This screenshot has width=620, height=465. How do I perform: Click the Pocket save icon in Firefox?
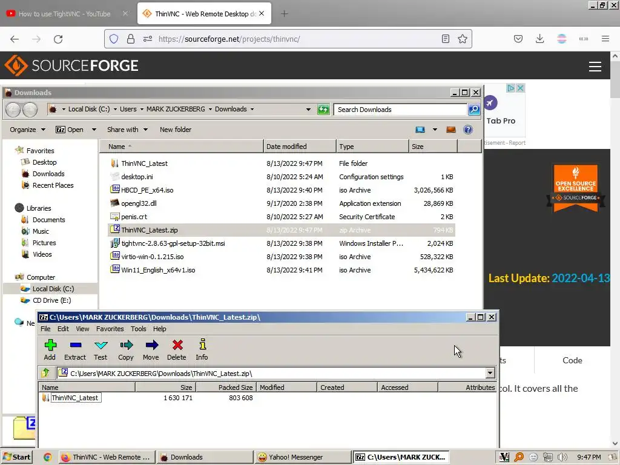click(518, 39)
